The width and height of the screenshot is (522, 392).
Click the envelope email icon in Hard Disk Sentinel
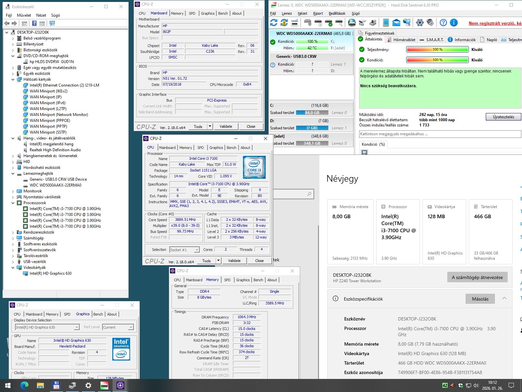(396, 23)
